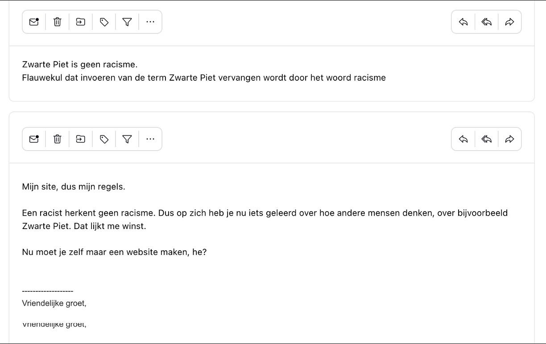Reply to the second message
Screen dimensions: 546x344
[463, 139]
